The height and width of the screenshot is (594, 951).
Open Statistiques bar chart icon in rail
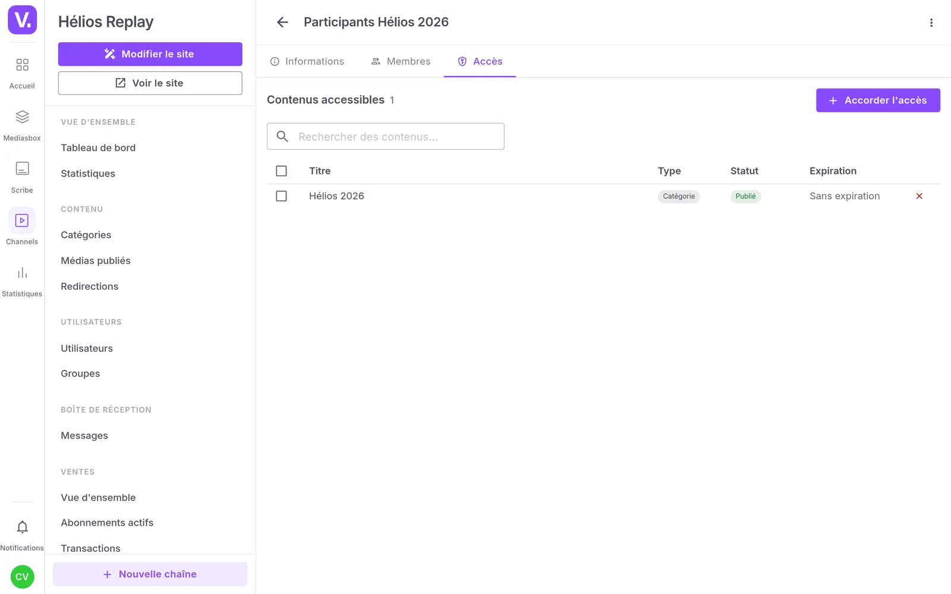click(x=22, y=273)
